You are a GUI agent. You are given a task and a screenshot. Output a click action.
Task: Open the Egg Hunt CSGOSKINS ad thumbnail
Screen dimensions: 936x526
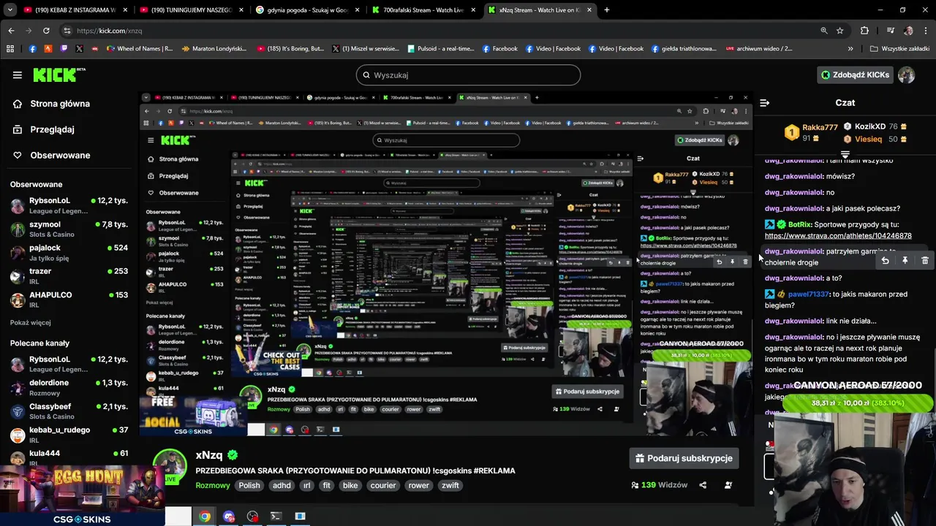coord(82,495)
